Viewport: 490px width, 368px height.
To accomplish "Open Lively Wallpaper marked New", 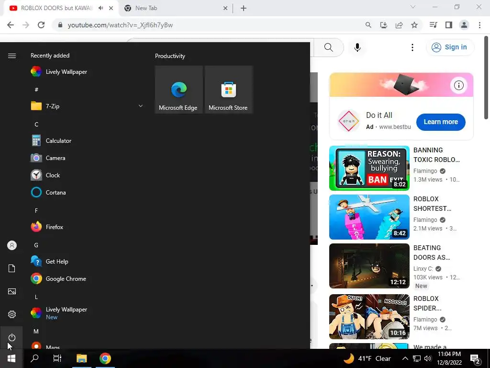I will point(88,313).
